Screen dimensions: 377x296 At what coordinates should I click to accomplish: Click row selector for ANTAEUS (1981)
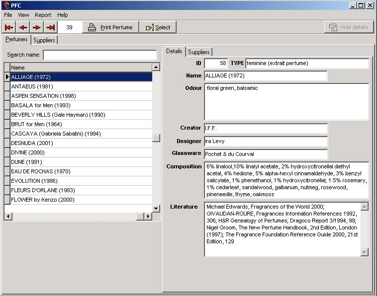[x=7, y=86]
